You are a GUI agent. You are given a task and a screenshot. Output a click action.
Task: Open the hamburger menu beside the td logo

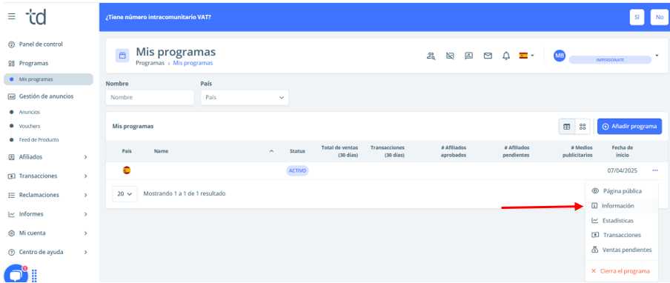(x=12, y=16)
